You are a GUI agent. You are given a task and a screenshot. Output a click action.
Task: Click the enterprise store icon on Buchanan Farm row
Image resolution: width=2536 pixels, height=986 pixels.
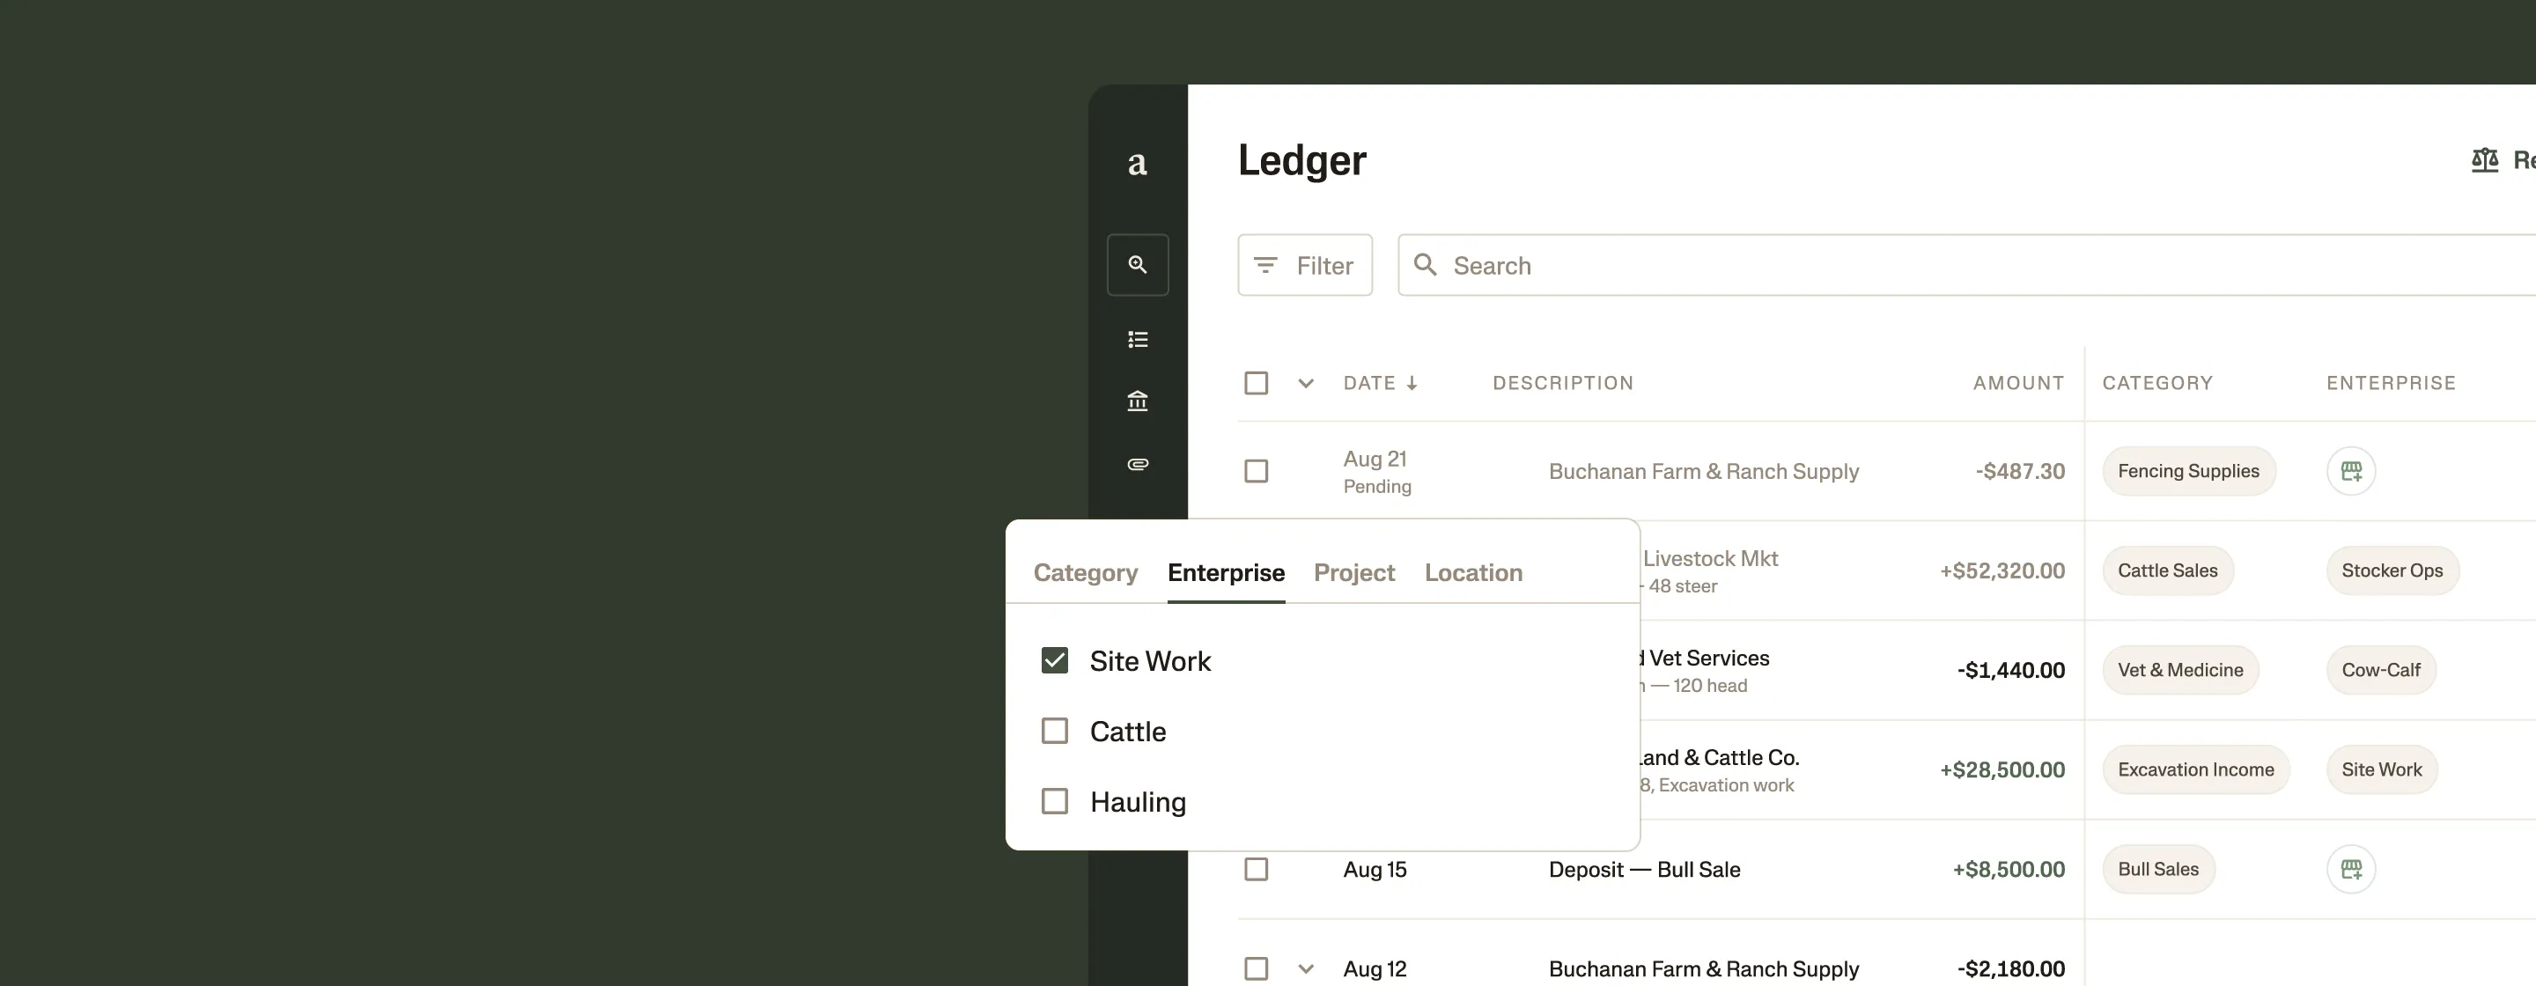click(x=2351, y=471)
